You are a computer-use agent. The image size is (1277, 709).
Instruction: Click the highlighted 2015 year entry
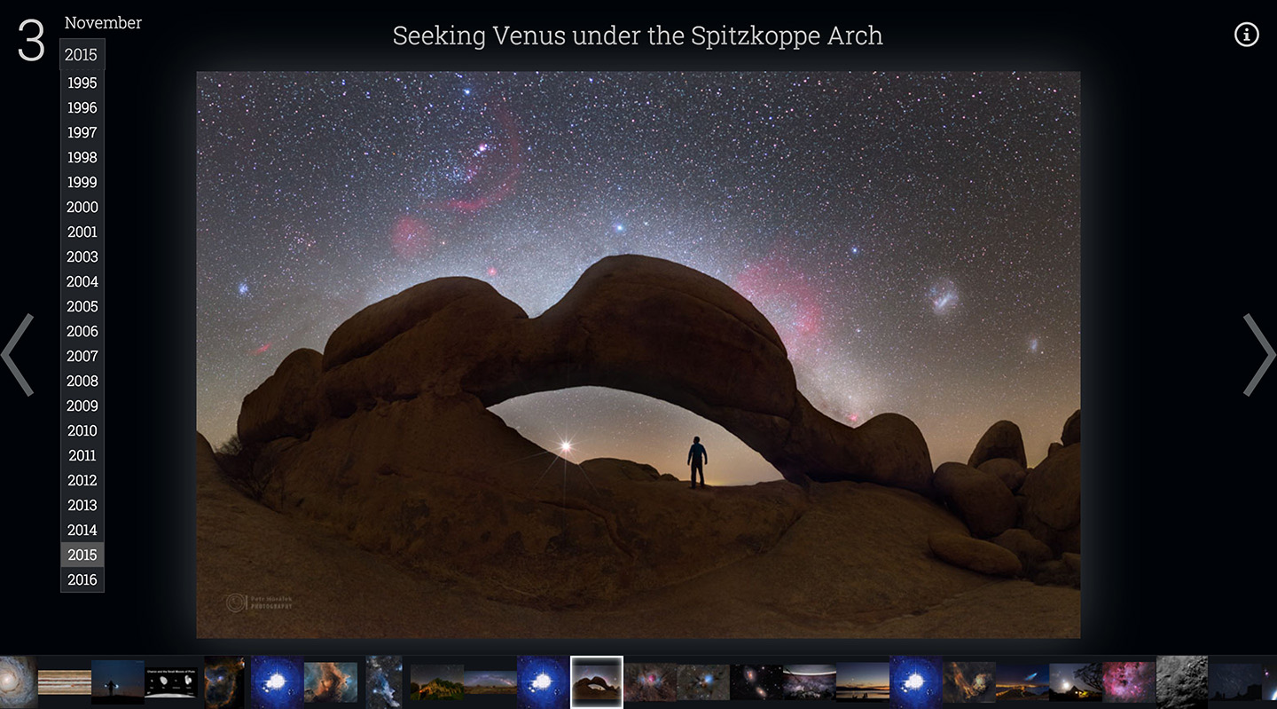tap(82, 555)
